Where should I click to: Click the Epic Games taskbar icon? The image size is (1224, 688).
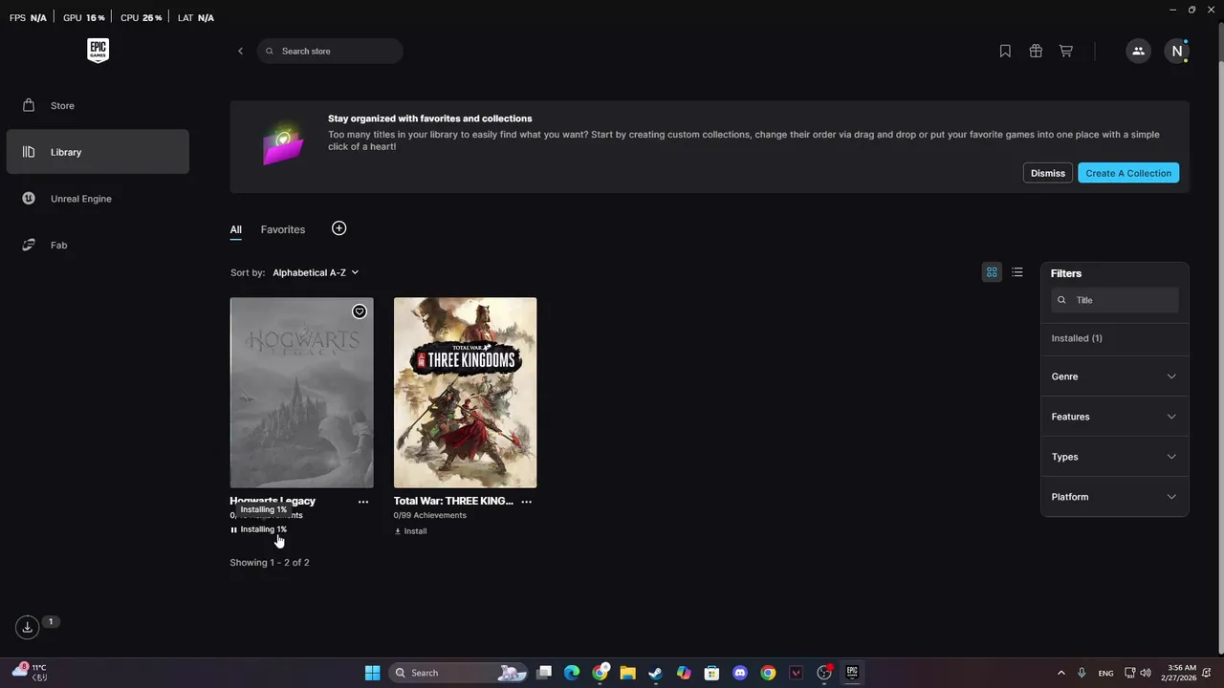852,673
